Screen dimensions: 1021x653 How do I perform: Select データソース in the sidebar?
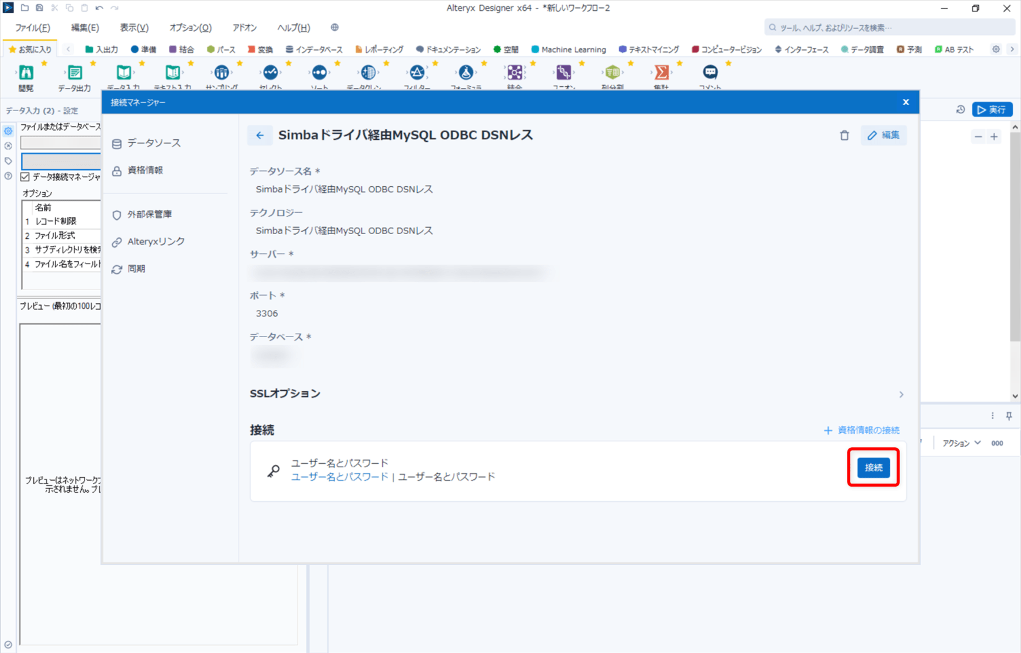147,143
